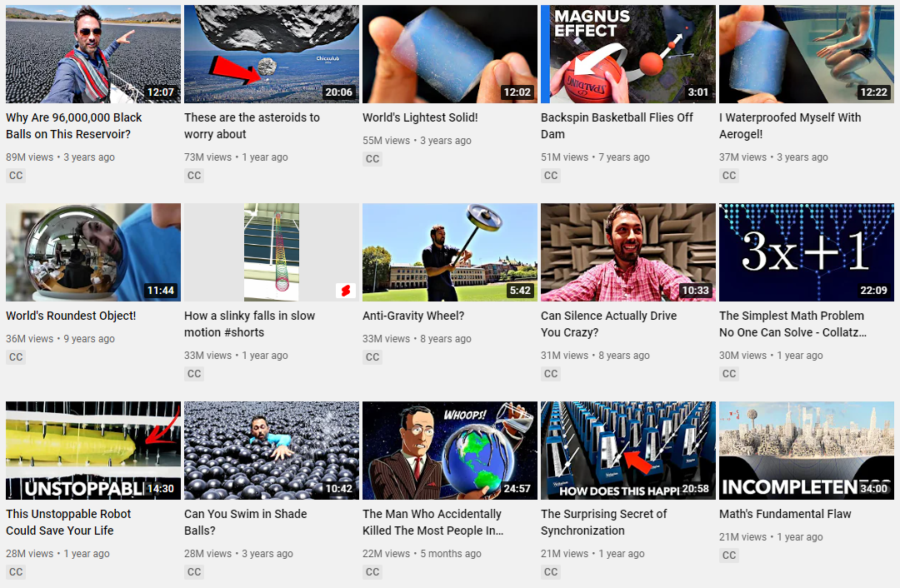Open the Unstoppable Robot thumbnail
900x588 pixels.
coord(93,451)
